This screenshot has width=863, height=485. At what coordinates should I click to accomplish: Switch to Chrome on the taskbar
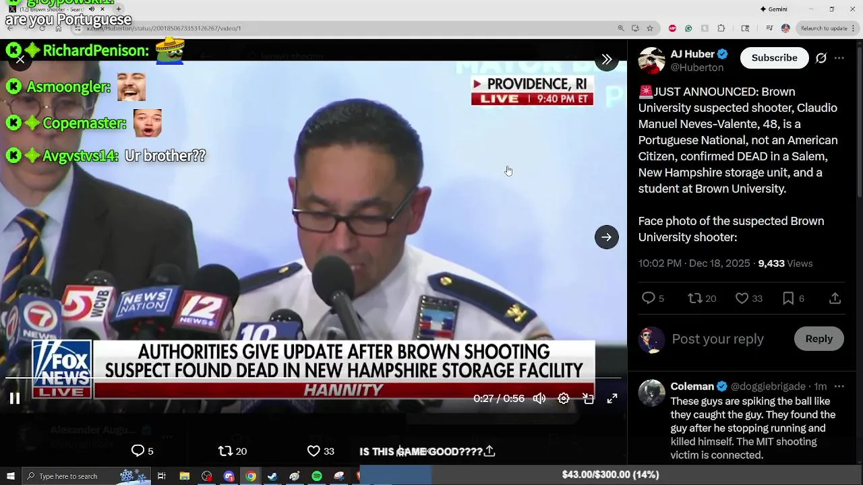click(250, 476)
